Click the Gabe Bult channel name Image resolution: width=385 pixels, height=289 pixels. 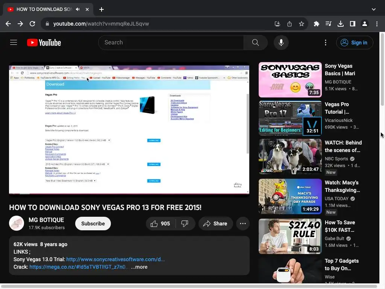[x=334, y=239]
